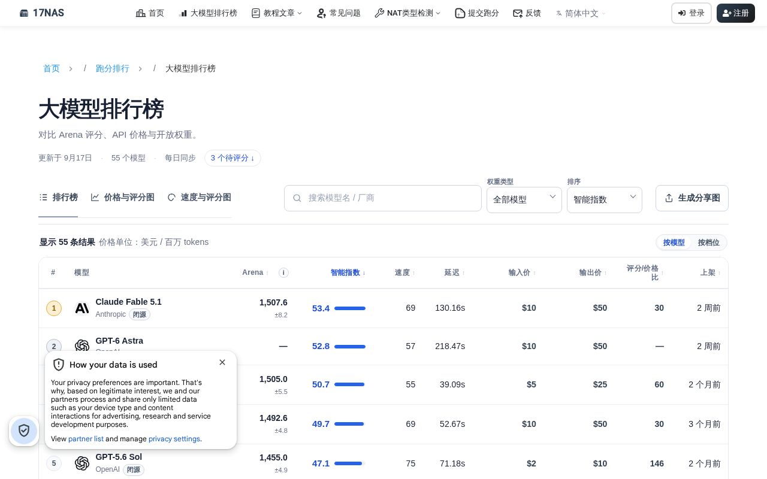Expand the 教程文章 dropdown menu
This screenshot has width=767, height=479.
(x=277, y=13)
